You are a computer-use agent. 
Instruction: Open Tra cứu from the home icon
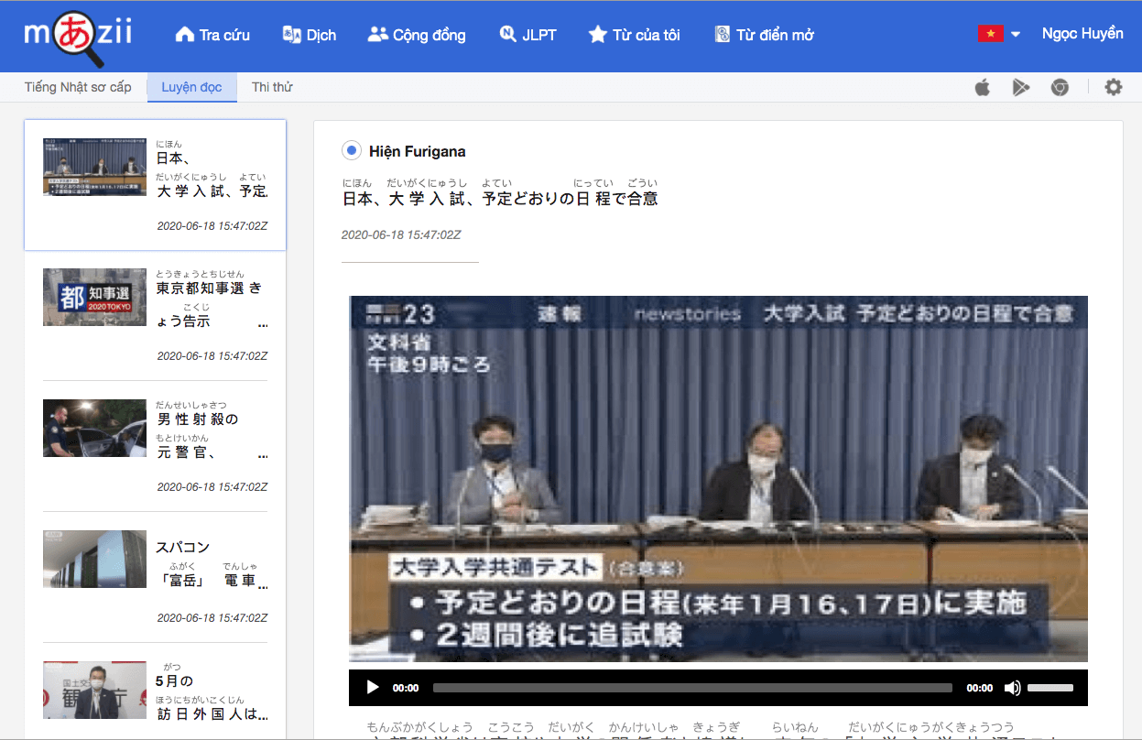pyautogui.click(x=212, y=35)
